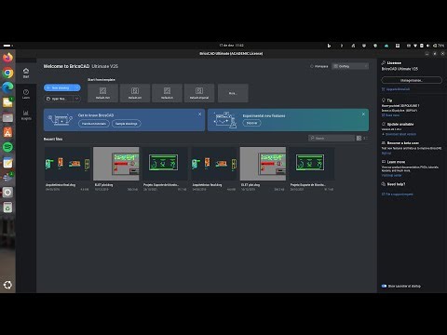
Task: Open the Trash from the dock
Action: [x=7, y=208]
